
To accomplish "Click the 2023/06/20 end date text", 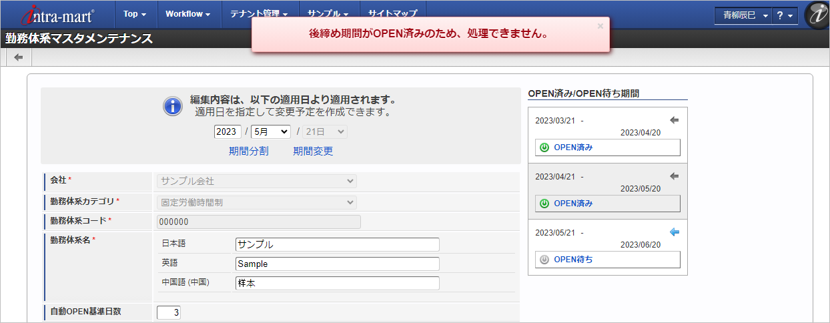I will [641, 244].
